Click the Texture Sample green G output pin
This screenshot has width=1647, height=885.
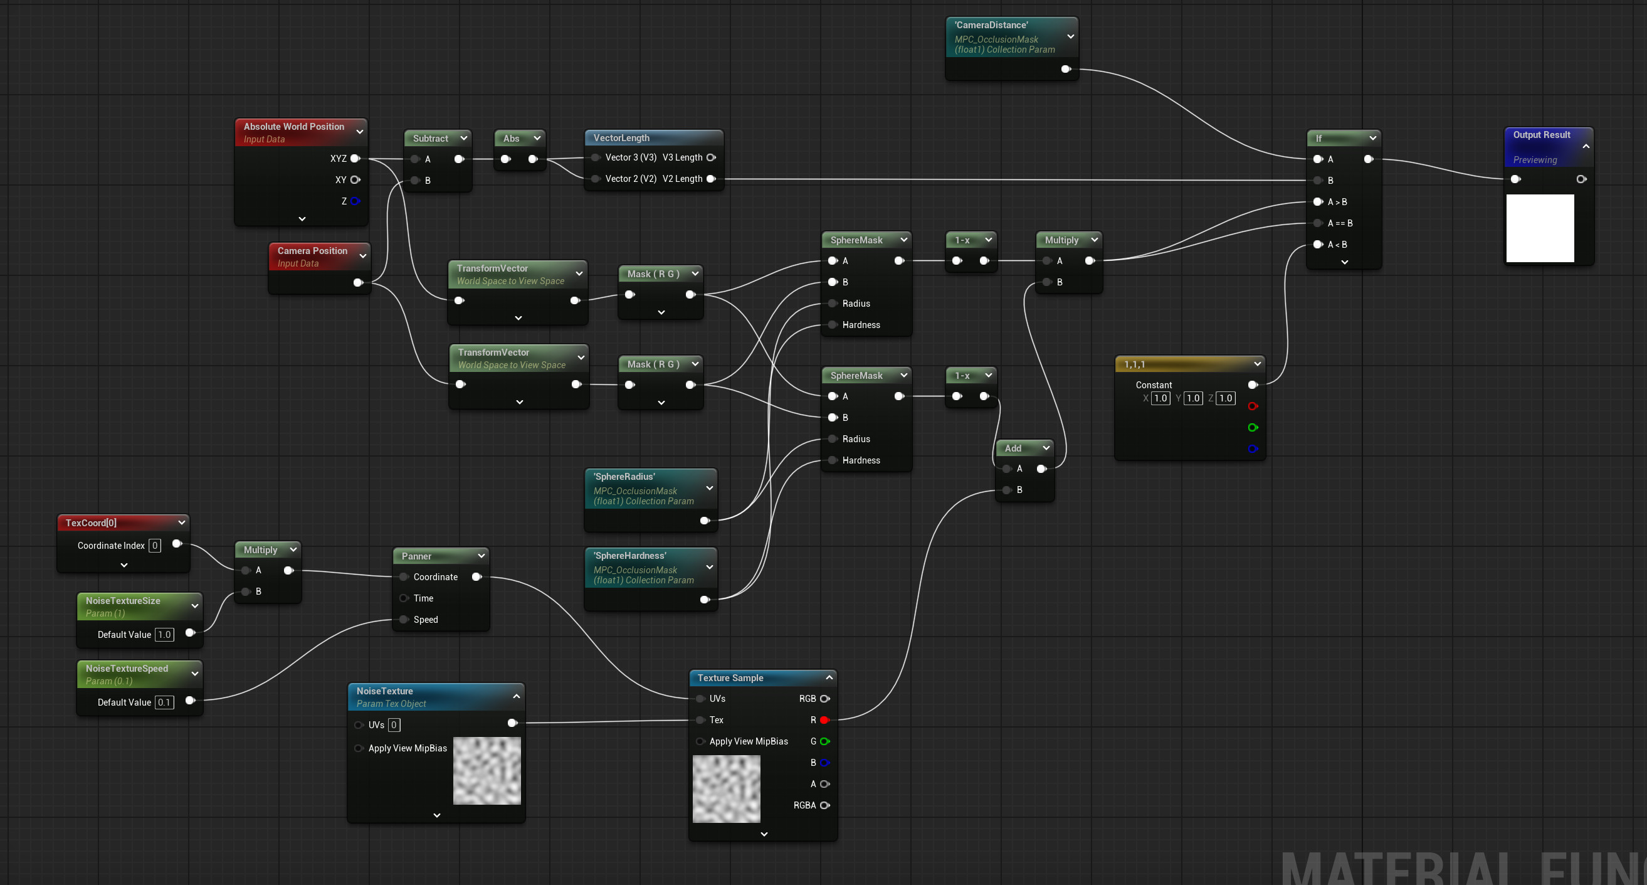[x=825, y=741]
